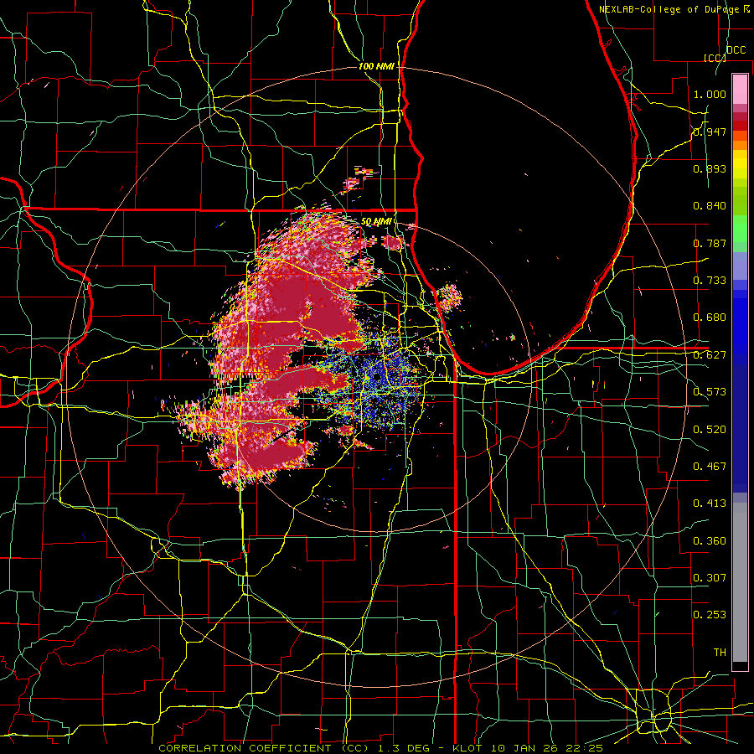Viewport: 754px width, 754px height.
Task: Click the 0.893 scale value
Action: 710,168
